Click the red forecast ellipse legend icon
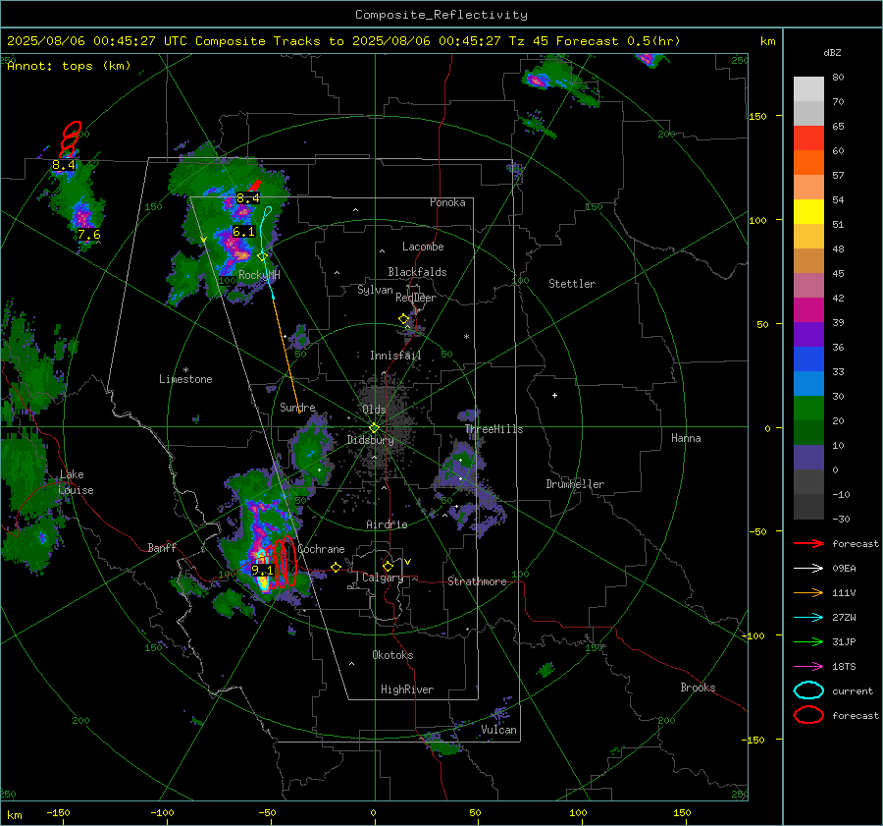 click(x=808, y=715)
